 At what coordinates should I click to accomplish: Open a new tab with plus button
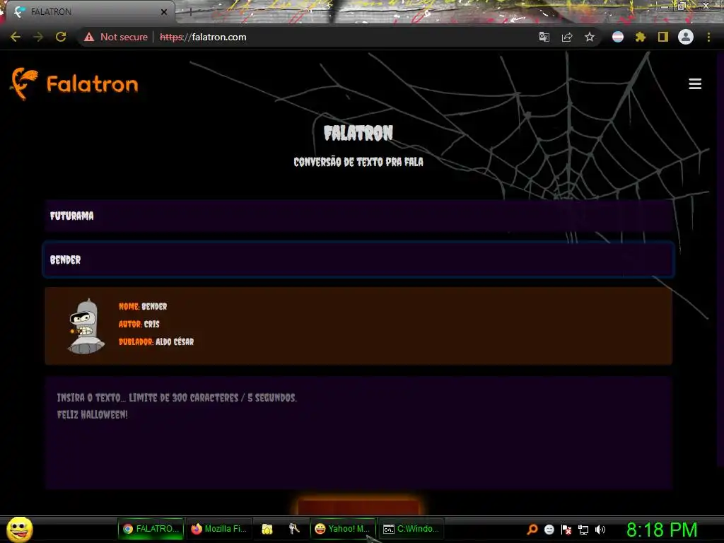click(190, 13)
